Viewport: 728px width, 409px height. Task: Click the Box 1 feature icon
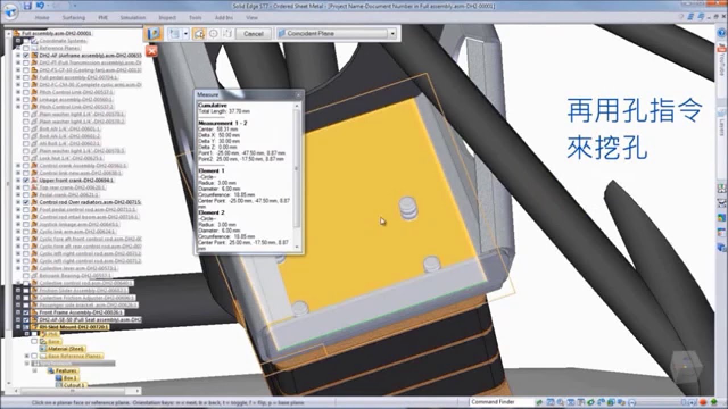pos(59,378)
